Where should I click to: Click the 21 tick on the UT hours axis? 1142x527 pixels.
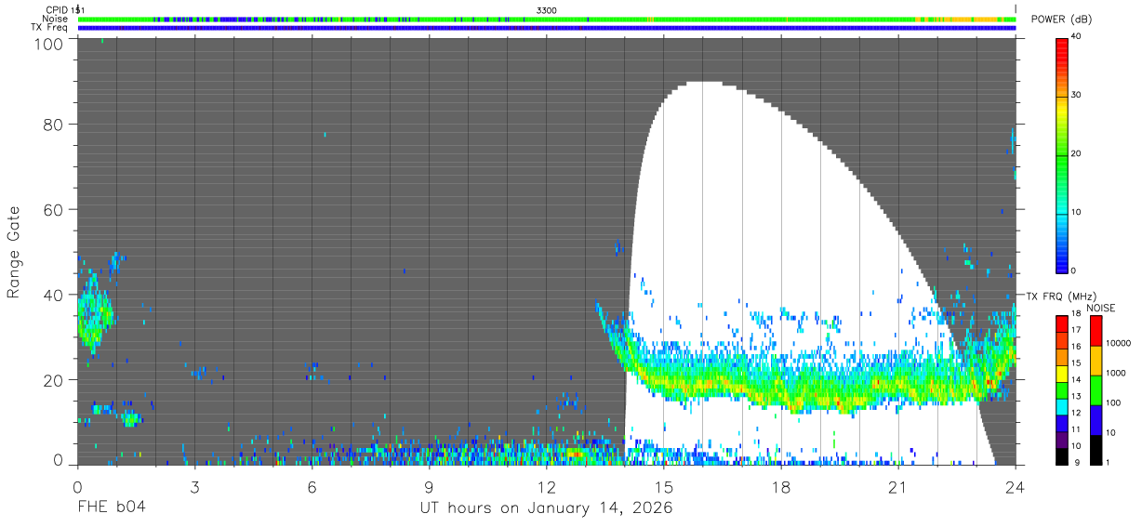tap(897, 487)
